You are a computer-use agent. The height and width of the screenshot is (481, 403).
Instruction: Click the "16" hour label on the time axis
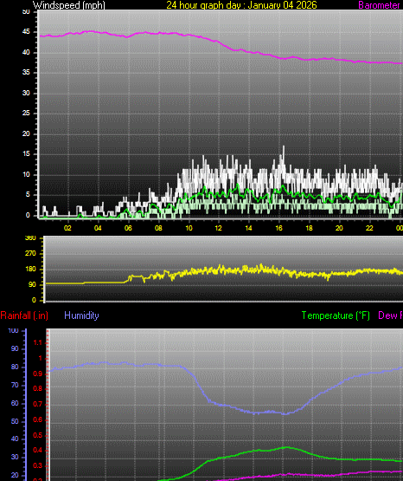pos(278,228)
